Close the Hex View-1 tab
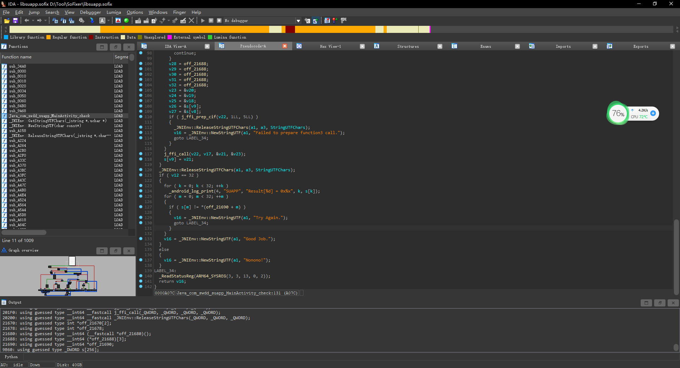 coord(362,46)
